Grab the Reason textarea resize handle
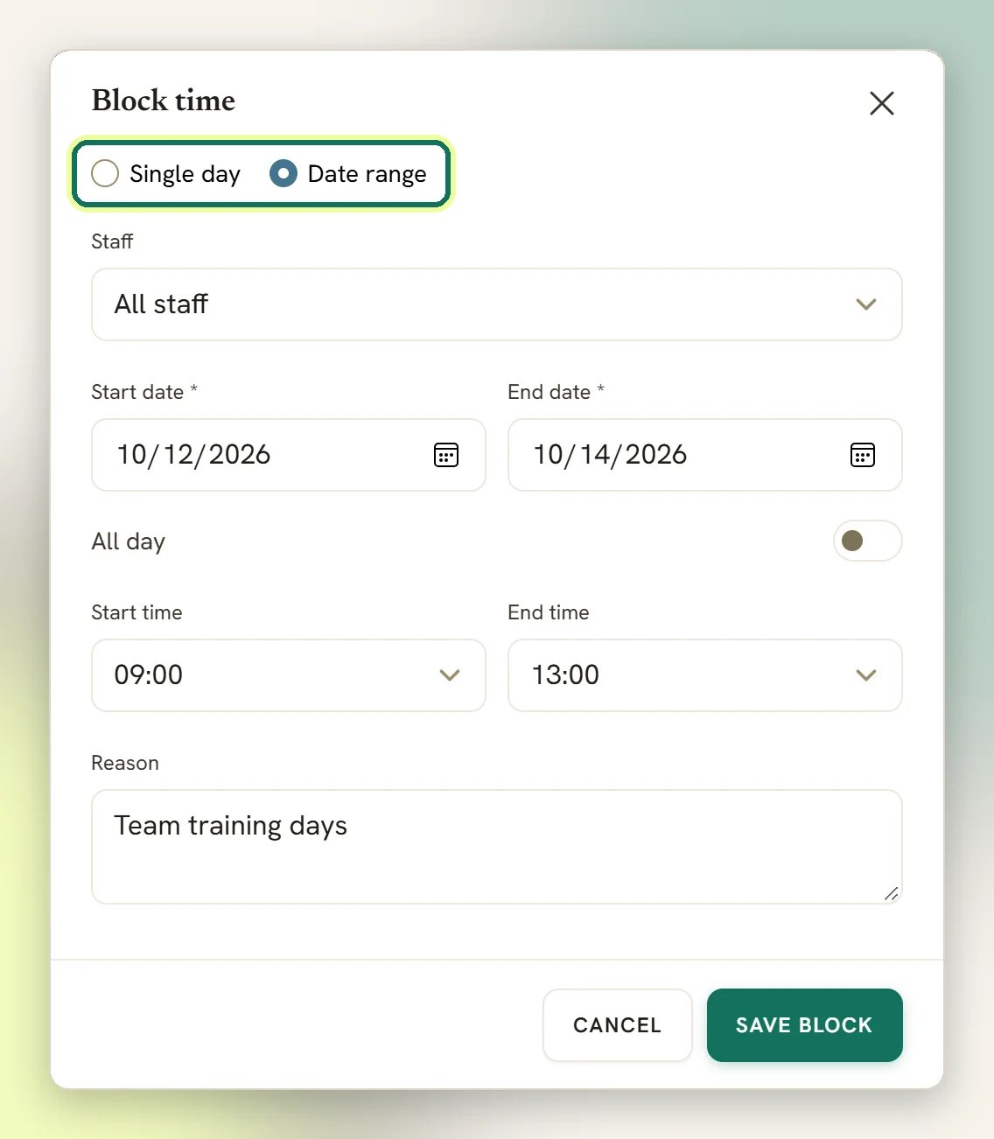The width and height of the screenshot is (994, 1139). (x=891, y=893)
